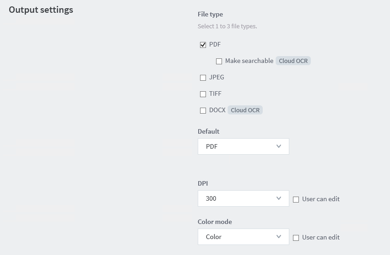
Task: Allow user to edit Color mode checkbox
Action: [x=296, y=238]
